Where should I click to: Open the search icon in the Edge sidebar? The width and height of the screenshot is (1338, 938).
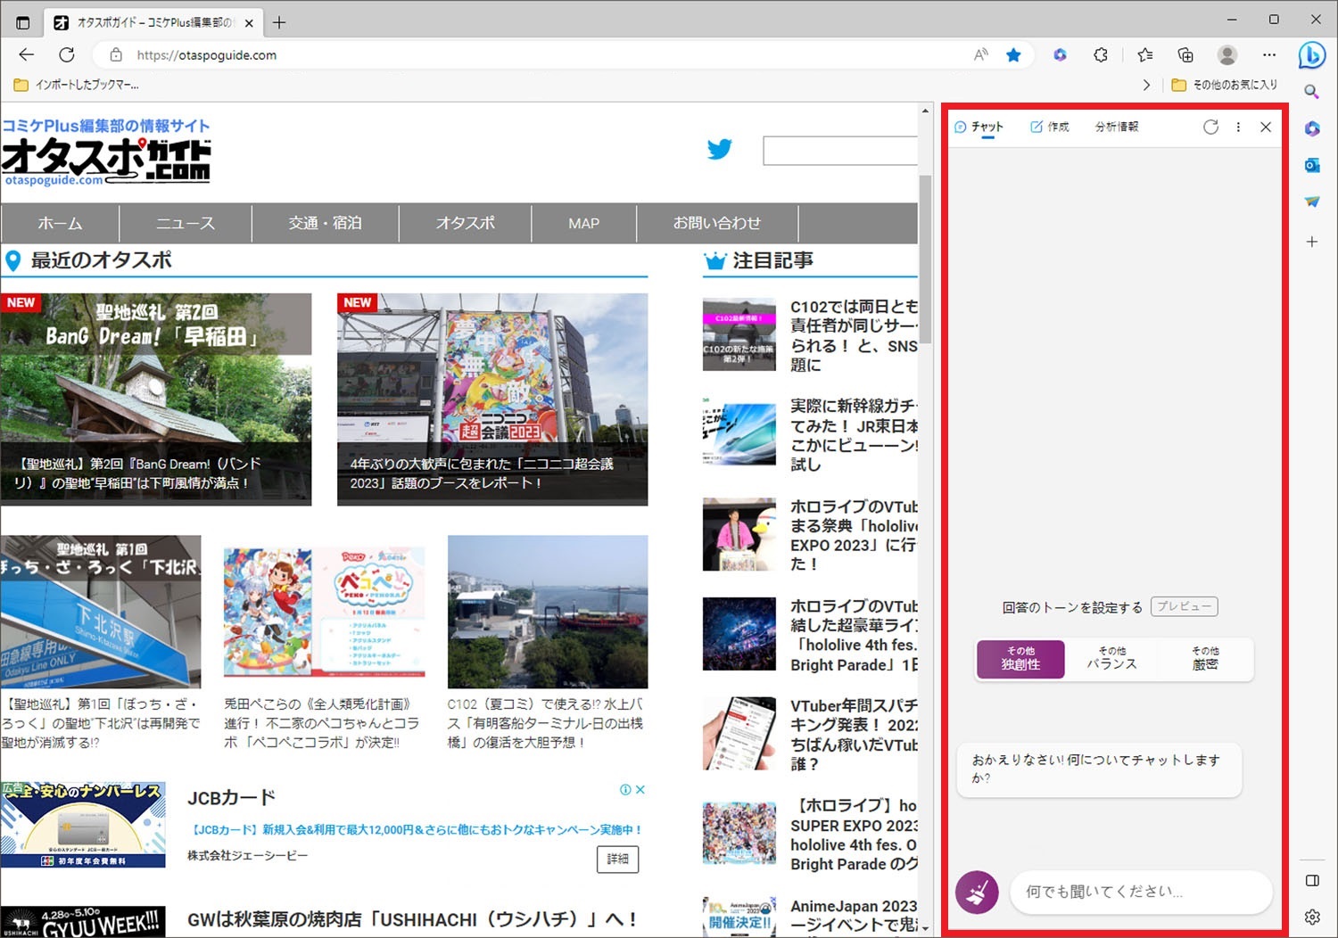pyautogui.click(x=1311, y=92)
